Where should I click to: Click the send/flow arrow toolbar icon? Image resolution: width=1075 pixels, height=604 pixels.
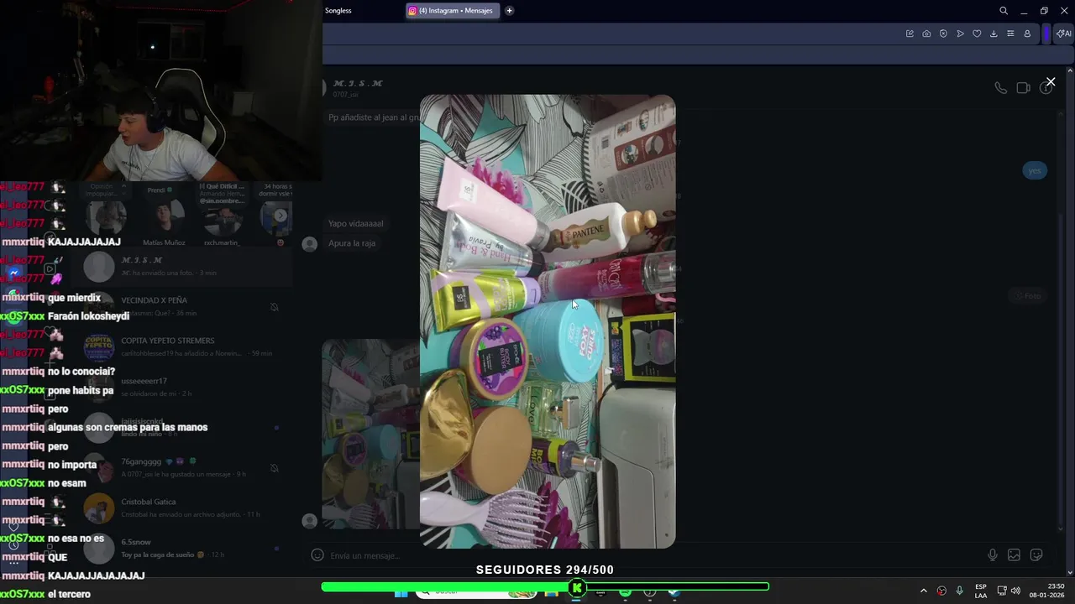[x=960, y=34]
